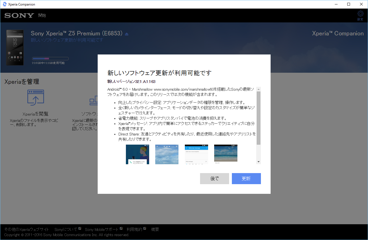This screenshot has width=368, height=240.
Task: Select the 'Write new message' screenshot thumbnail
Action: coord(196,154)
